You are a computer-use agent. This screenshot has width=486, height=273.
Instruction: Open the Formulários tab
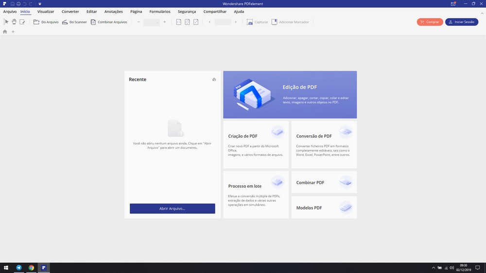point(160,12)
